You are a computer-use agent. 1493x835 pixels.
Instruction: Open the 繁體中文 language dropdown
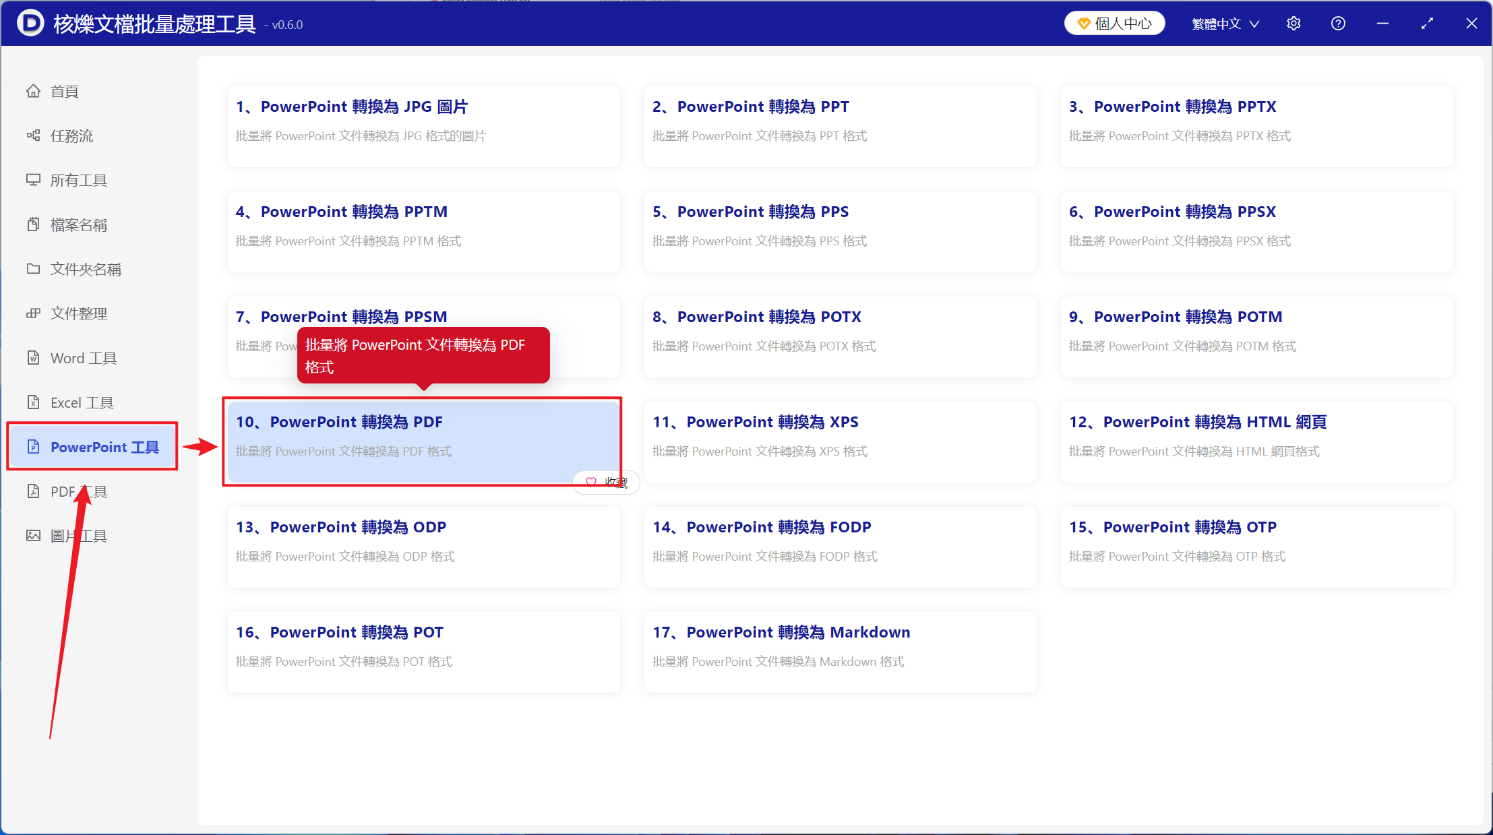pyautogui.click(x=1225, y=24)
